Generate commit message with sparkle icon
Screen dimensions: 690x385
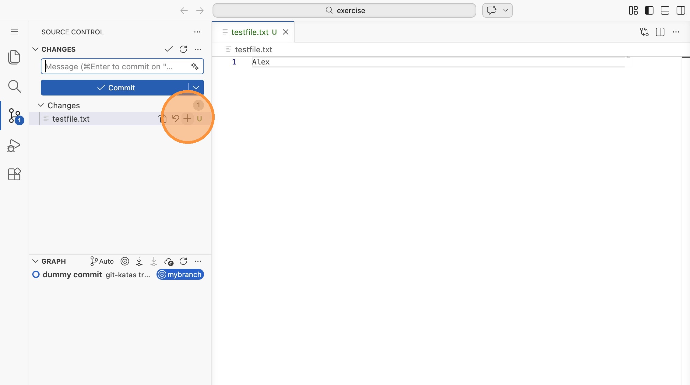[195, 66]
